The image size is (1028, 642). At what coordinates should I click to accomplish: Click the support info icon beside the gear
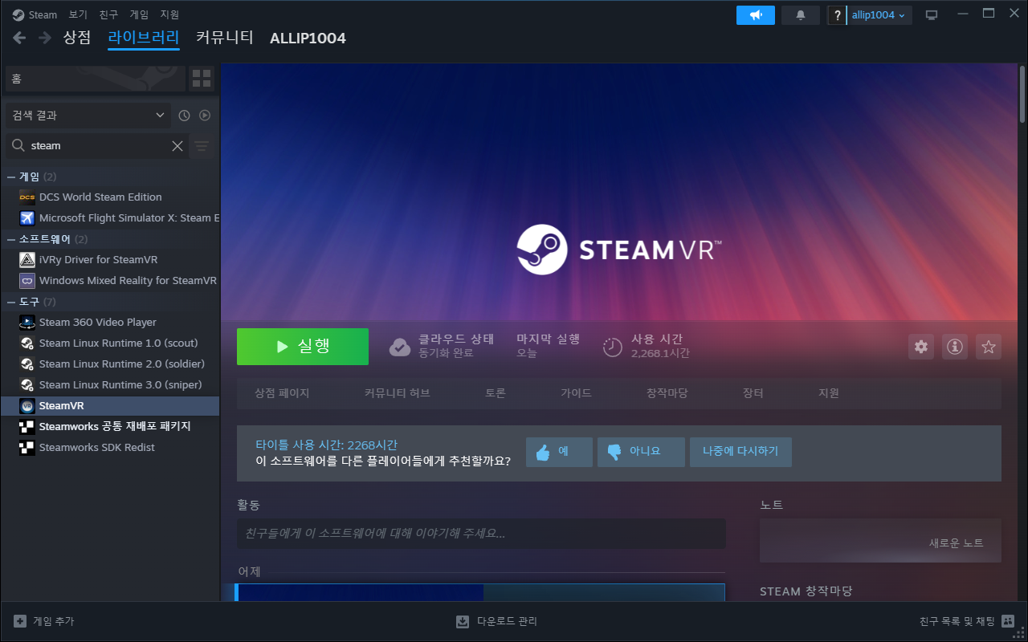coord(954,346)
